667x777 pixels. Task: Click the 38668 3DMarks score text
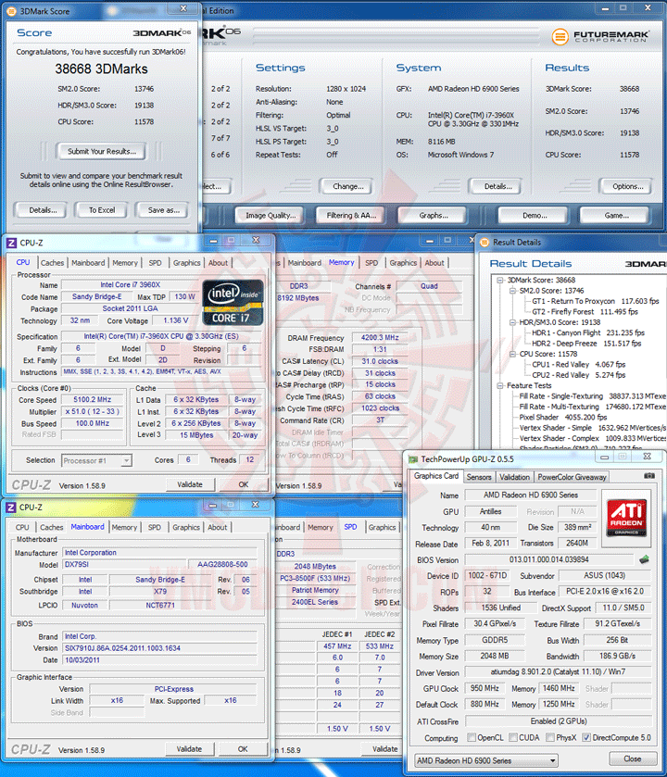101,69
